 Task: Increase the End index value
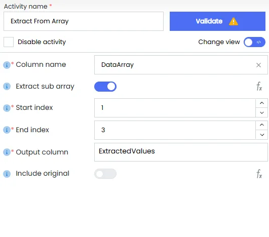261,125
